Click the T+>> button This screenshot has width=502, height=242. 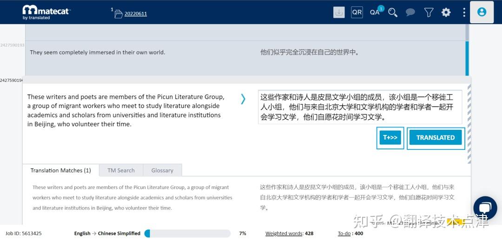pos(390,138)
